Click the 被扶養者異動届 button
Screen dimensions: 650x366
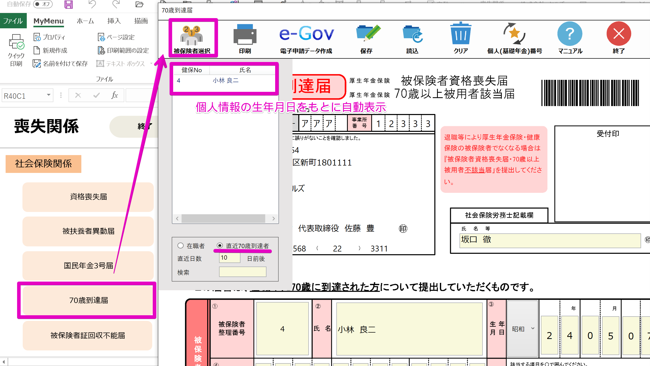click(x=88, y=231)
